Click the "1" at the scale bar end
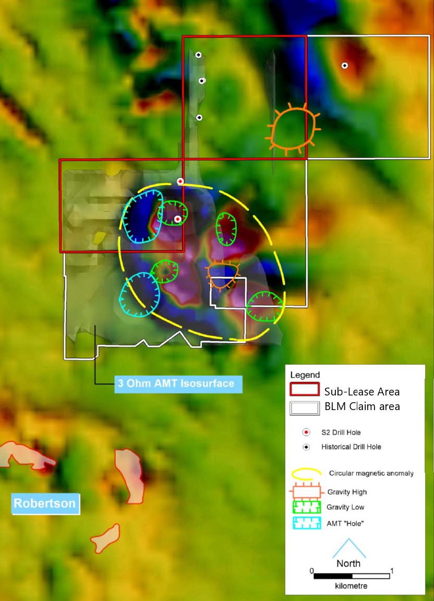 tap(391, 571)
